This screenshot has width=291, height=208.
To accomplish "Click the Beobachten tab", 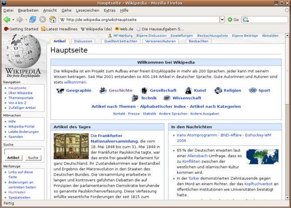I will (x=199, y=41).
